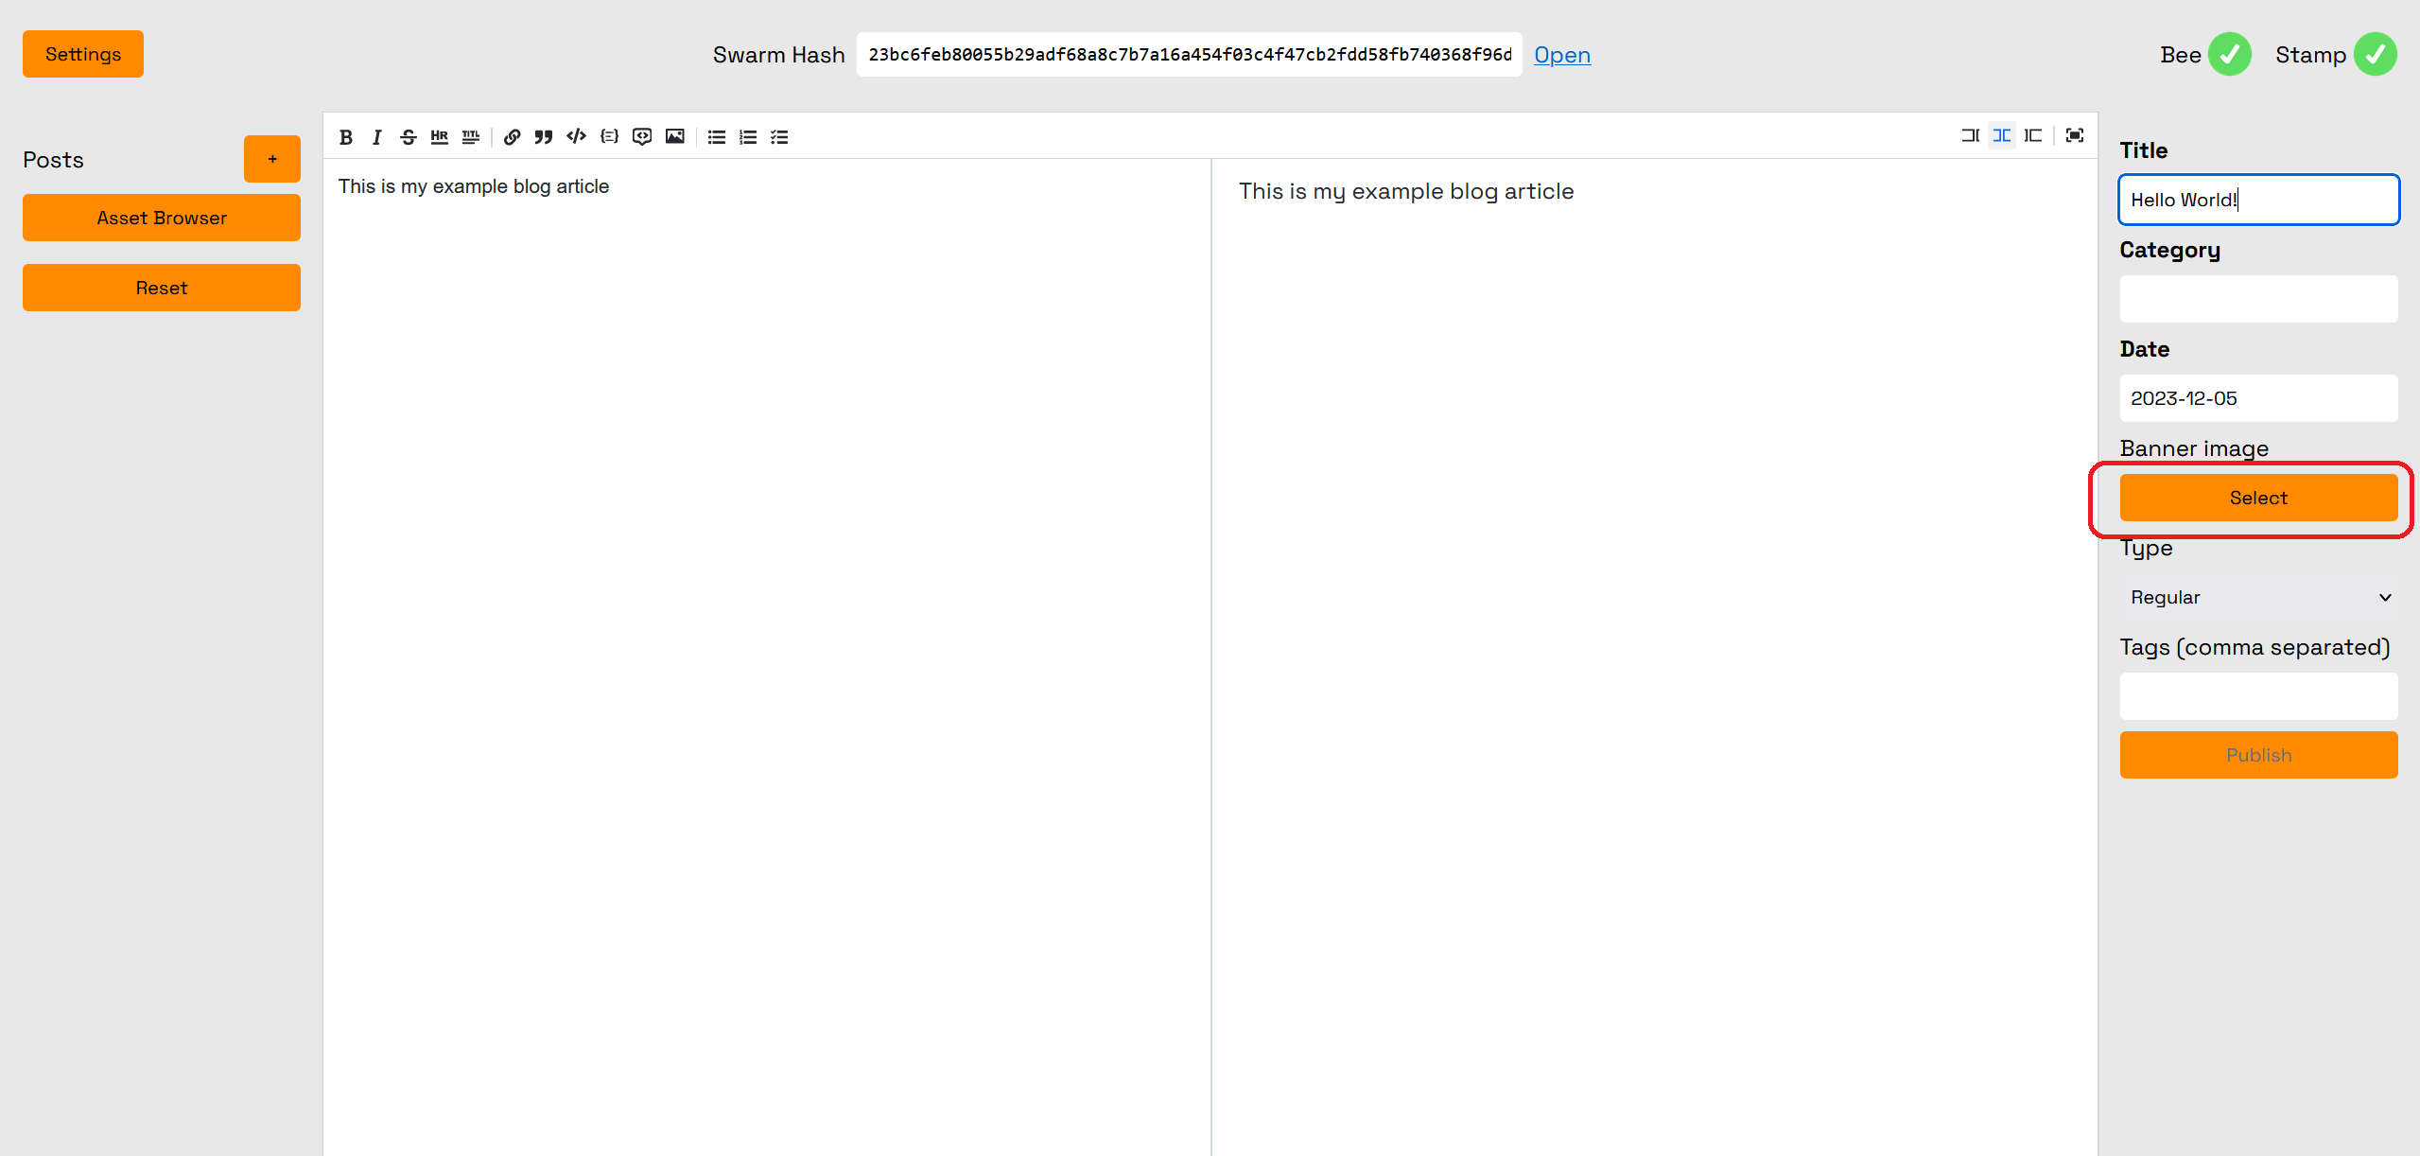
Task: Switch to edit-only view mode
Action: (x=1970, y=136)
